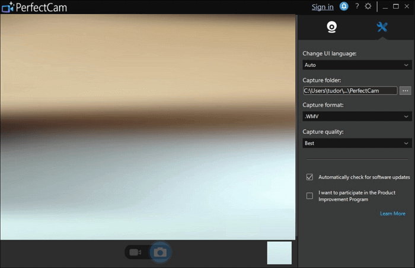Switch to the webcam tab icon
The height and width of the screenshot is (268, 415).
click(332, 27)
